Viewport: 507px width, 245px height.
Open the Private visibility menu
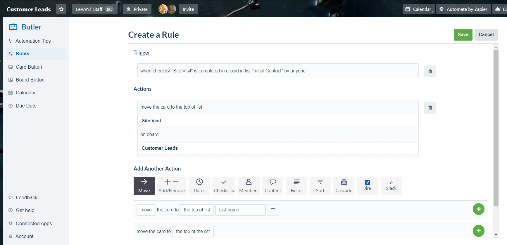[x=137, y=9]
